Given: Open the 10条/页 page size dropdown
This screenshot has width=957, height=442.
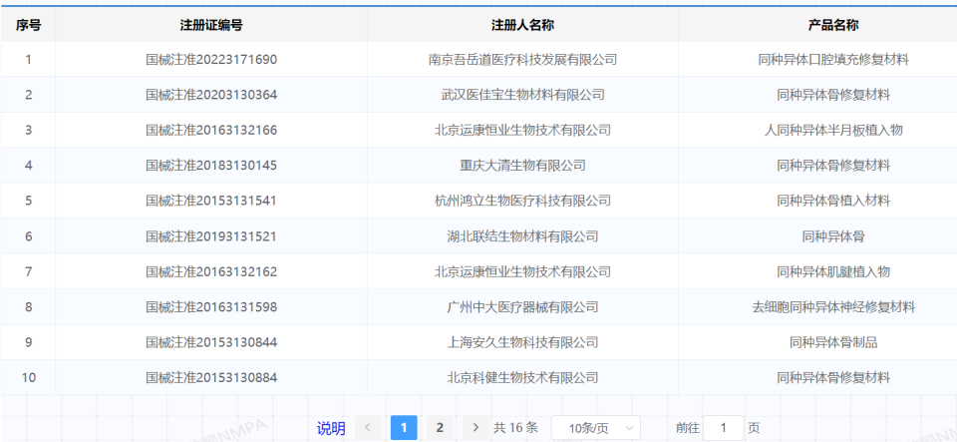Looking at the screenshot, I should coord(596,428).
